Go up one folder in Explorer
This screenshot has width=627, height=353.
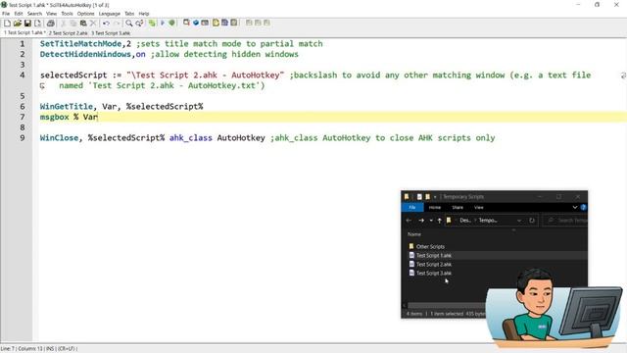pos(440,221)
